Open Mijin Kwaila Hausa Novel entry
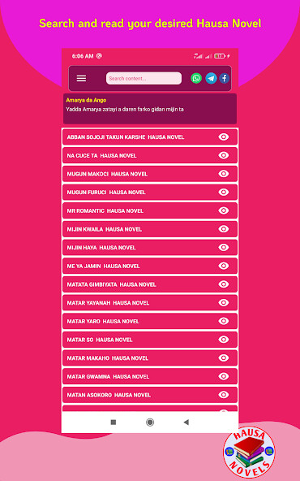 (150, 229)
